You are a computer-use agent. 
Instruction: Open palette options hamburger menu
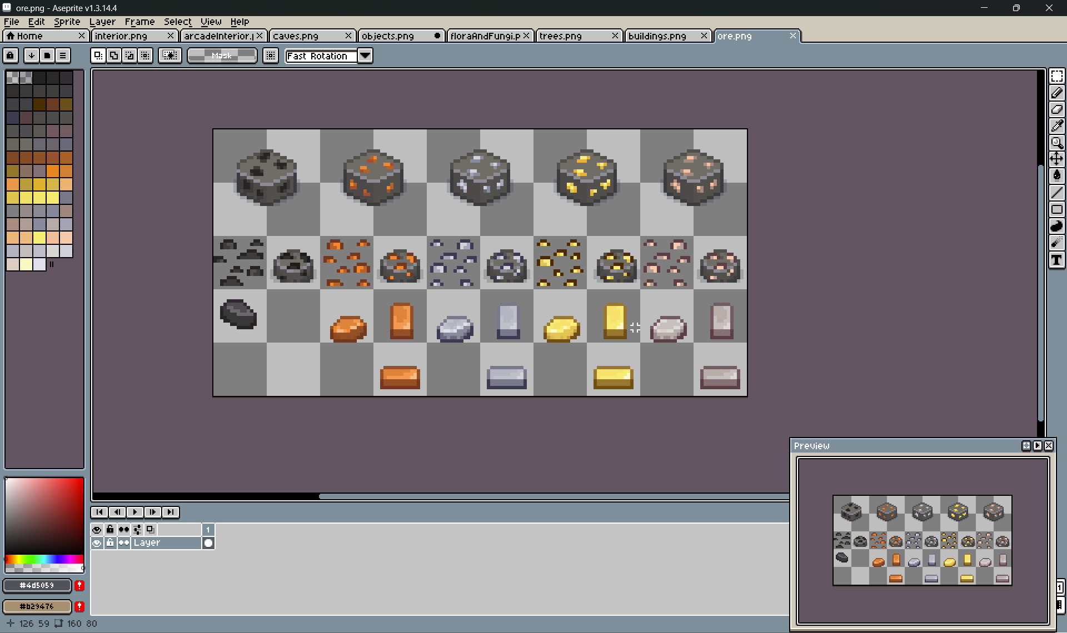point(63,56)
